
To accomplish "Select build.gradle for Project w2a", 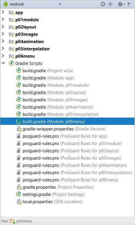I will (48, 71).
